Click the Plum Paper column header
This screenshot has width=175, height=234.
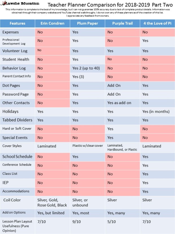pos(88,23)
